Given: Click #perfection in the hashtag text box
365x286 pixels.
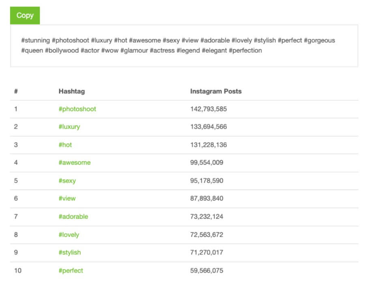Looking at the screenshot, I should [x=245, y=51].
